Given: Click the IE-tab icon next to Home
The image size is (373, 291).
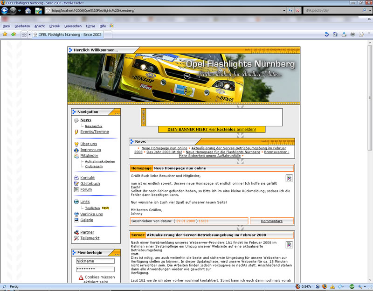Looking at the screenshot, I should tap(39, 11).
